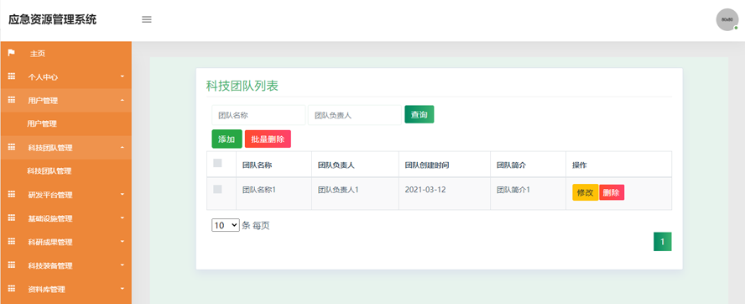Click the grid icon beside 个人中心

12,76
